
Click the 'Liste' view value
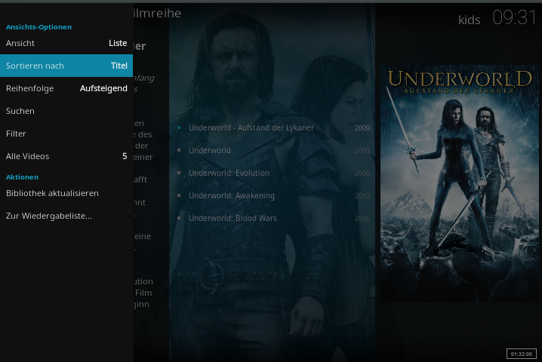pos(118,43)
